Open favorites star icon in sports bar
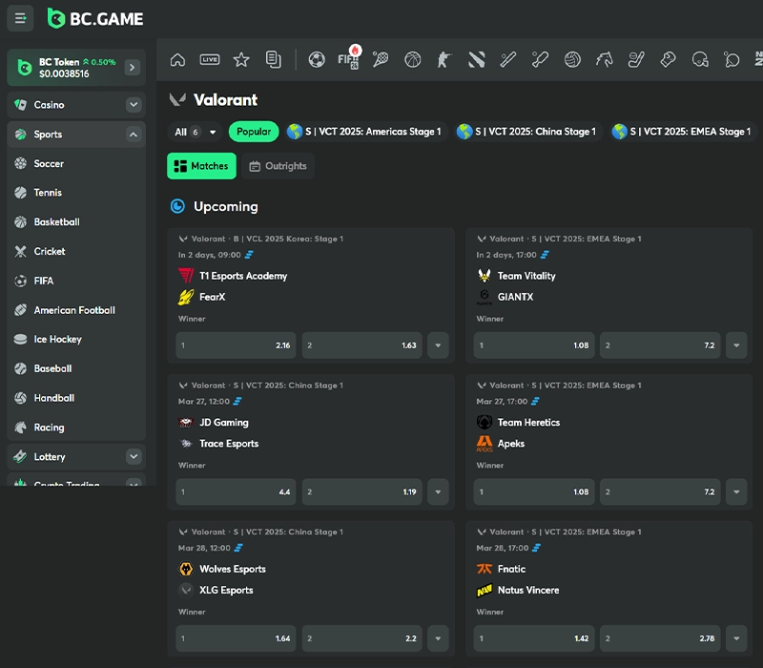This screenshot has height=668, width=763. 241,60
